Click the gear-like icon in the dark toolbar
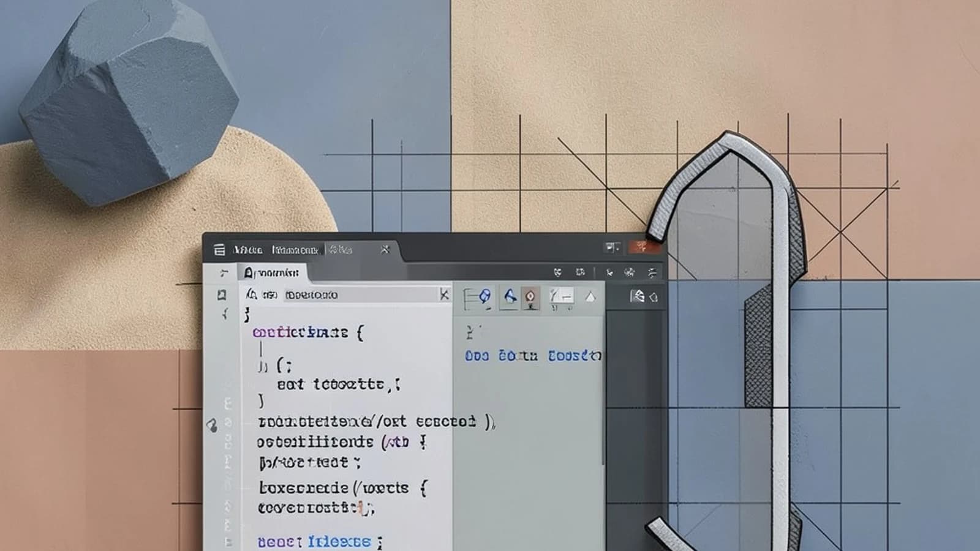Image resolution: width=980 pixels, height=551 pixels. [630, 272]
